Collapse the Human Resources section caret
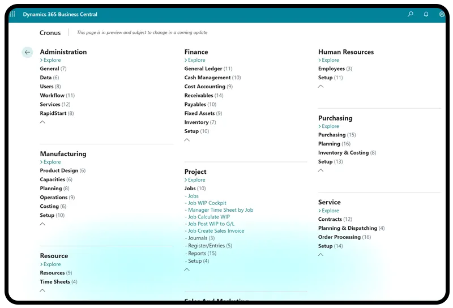Image resolution: width=453 pixels, height=308 pixels. (321, 87)
